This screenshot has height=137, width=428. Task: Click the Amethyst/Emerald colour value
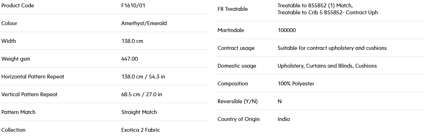click(144, 23)
